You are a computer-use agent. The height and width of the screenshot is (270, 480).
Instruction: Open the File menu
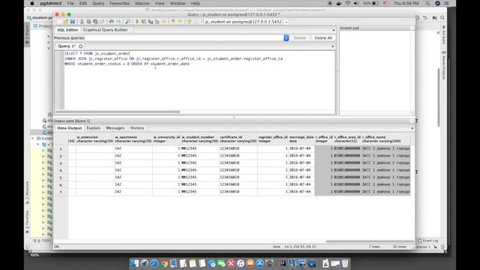pos(70,3)
